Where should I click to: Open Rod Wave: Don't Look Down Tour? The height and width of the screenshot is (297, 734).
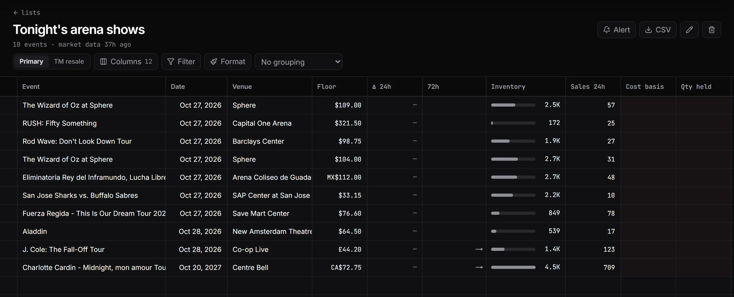77,141
